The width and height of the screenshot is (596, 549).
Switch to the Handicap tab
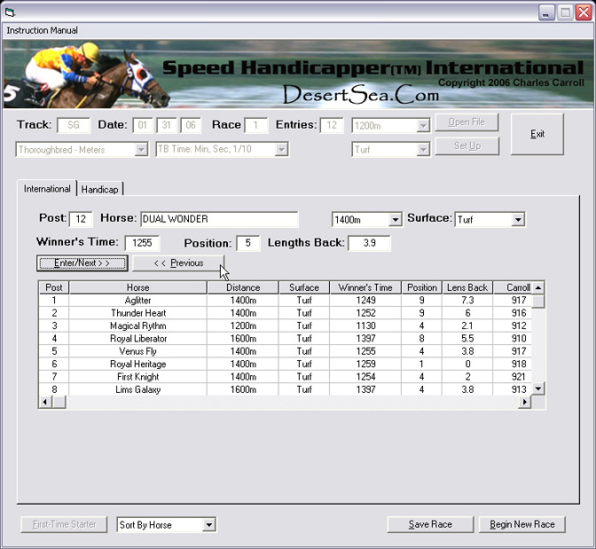[x=100, y=189]
